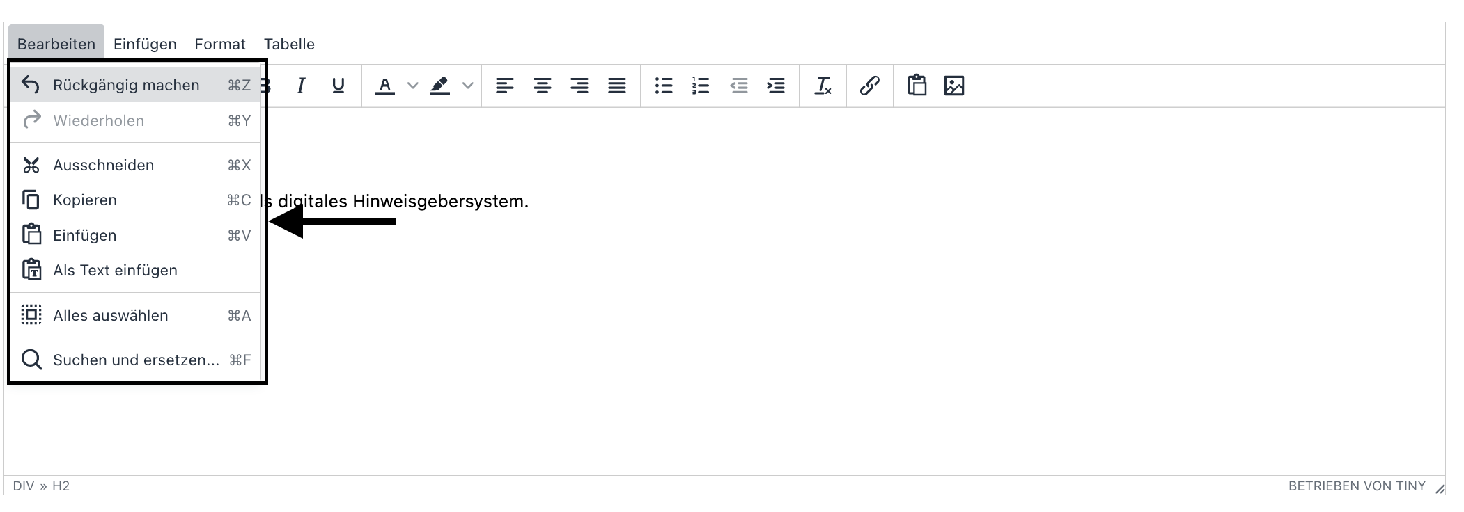
Task: Choose Als Text einfügen entry
Action: (x=136, y=270)
